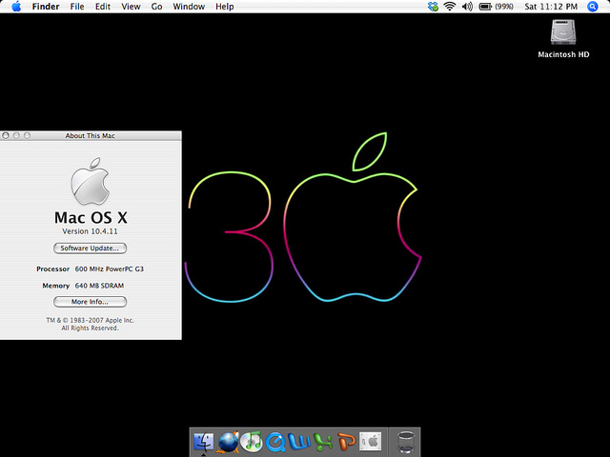Open the Apple menu

(16, 7)
